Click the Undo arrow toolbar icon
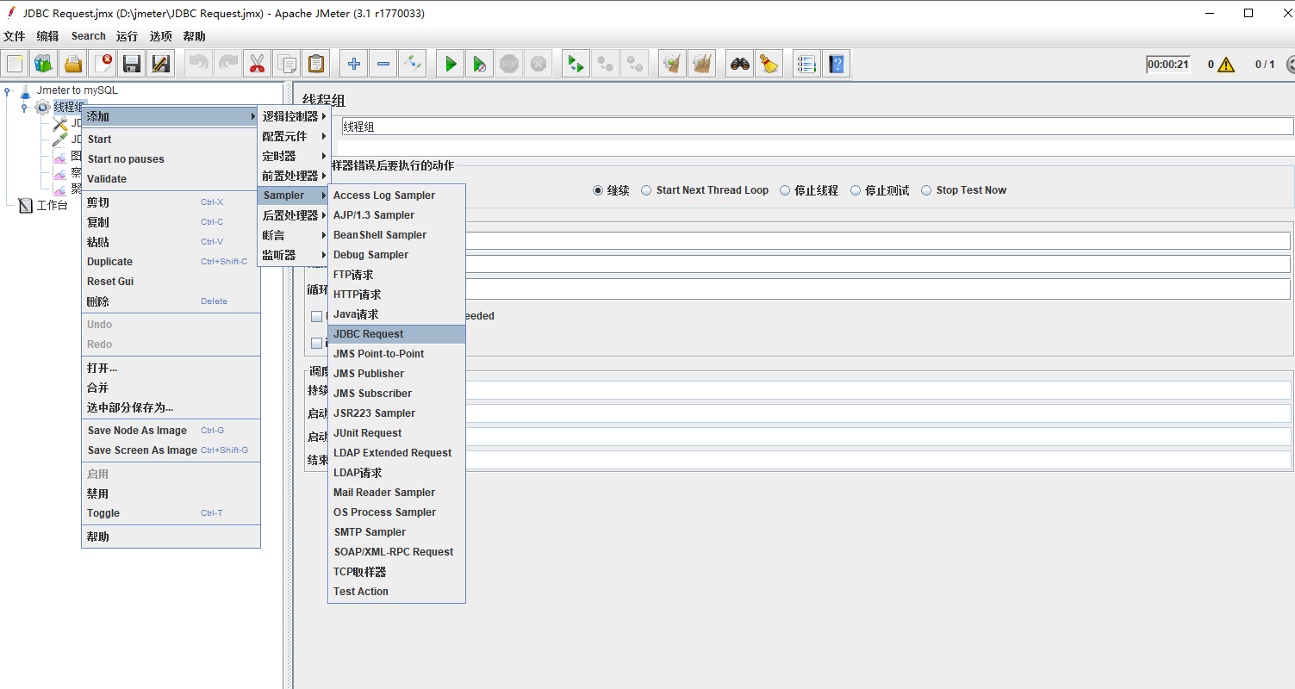The image size is (1295, 689). point(199,64)
